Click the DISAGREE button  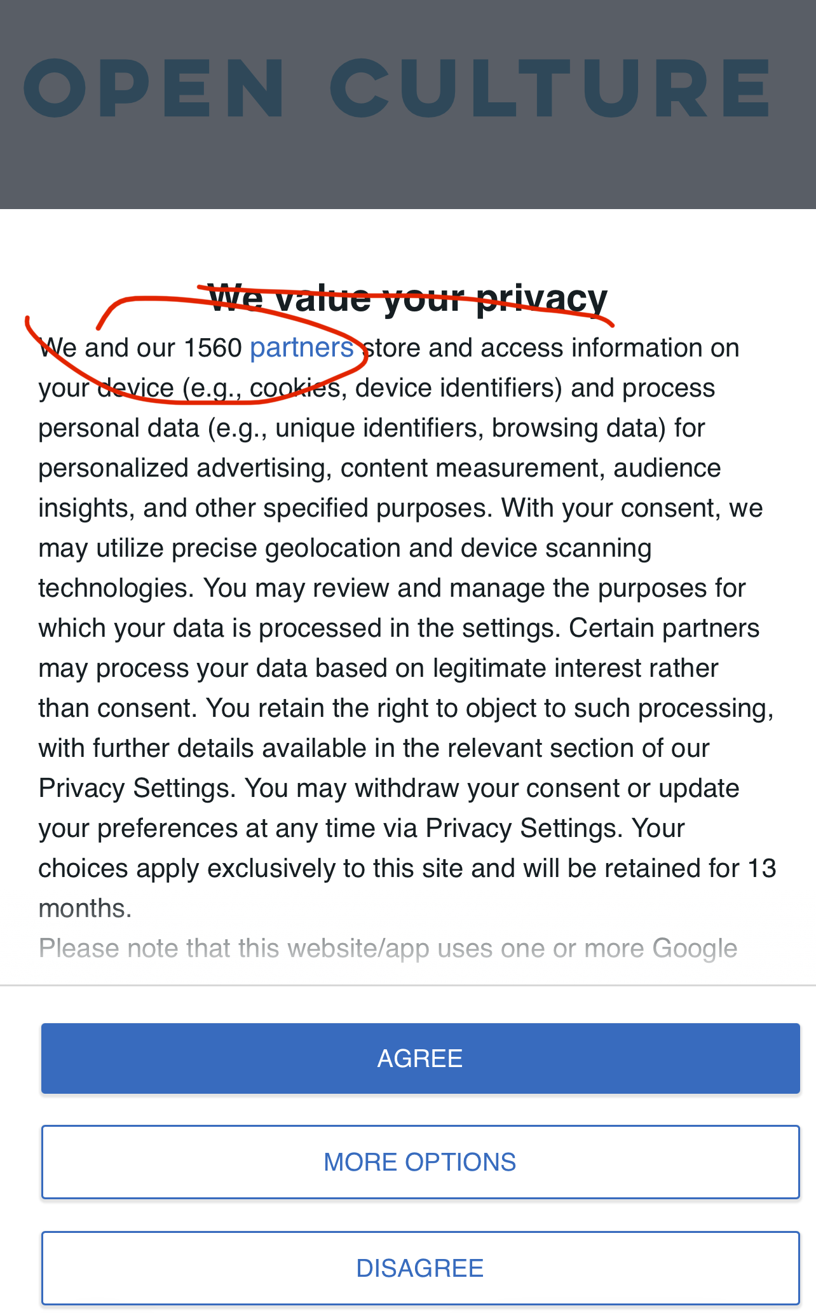[419, 1268]
